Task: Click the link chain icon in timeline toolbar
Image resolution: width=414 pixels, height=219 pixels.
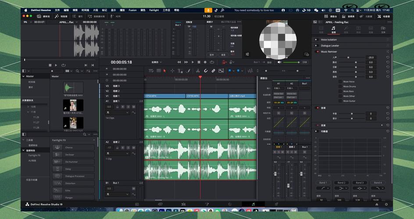Action: (x=213, y=71)
